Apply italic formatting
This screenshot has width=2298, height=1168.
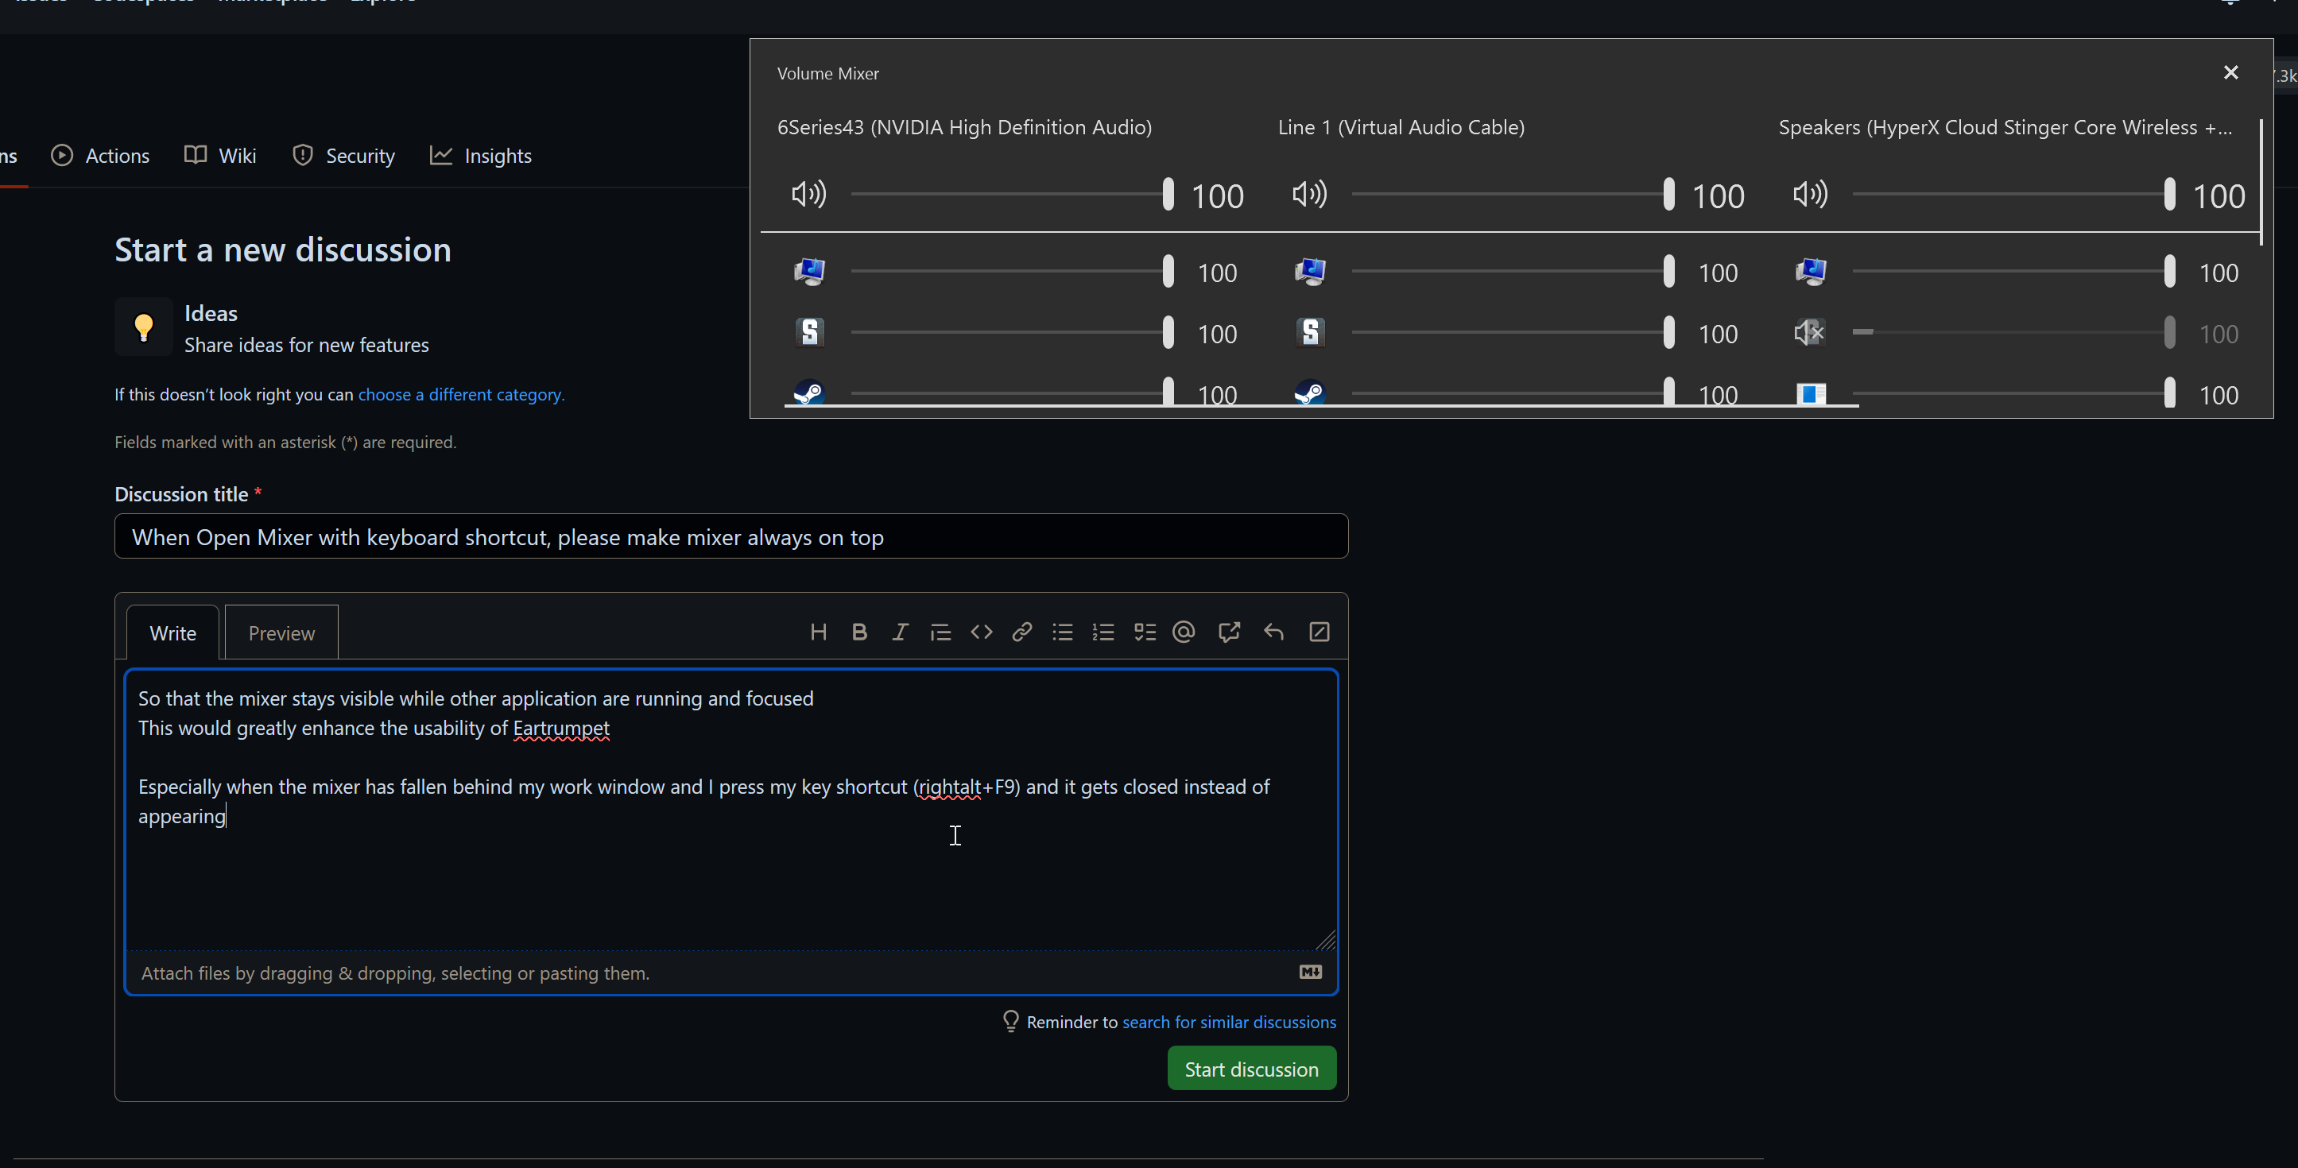[x=900, y=631]
